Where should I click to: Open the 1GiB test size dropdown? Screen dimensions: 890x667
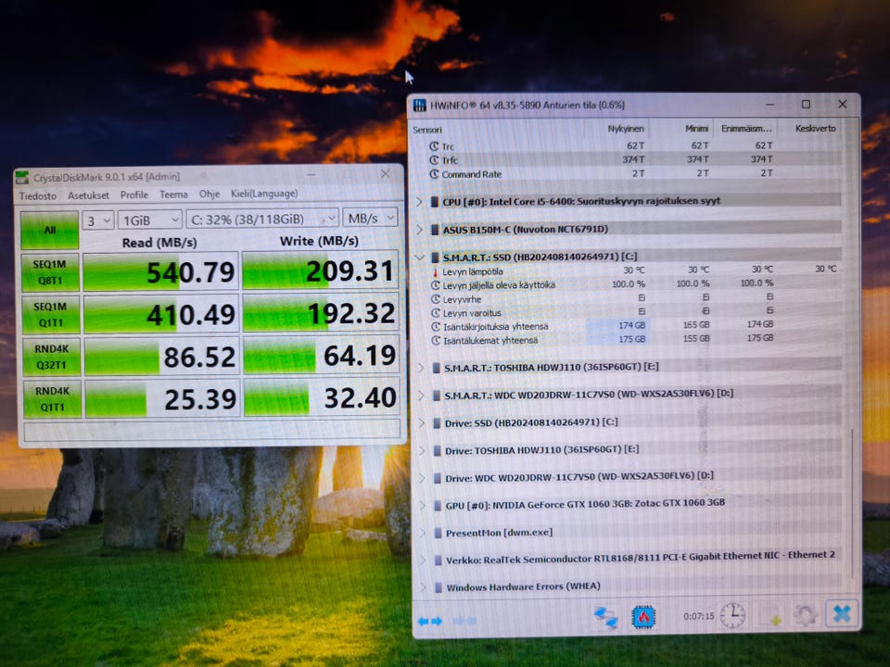(150, 220)
